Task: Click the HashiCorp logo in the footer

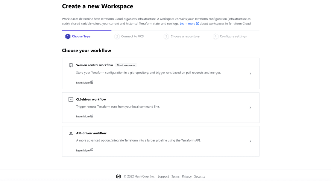Action: coord(118,176)
